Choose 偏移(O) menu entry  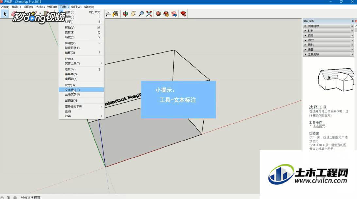click(x=81, y=53)
